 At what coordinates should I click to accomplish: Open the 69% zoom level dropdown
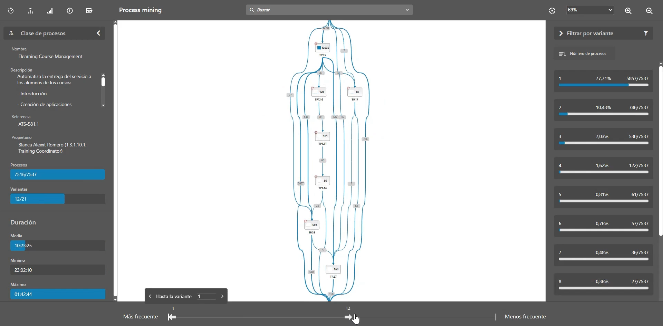pyautogui.click(x=590, y=10)
